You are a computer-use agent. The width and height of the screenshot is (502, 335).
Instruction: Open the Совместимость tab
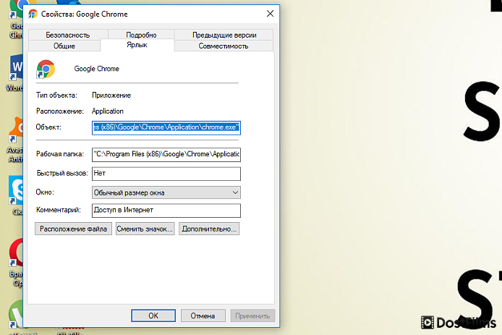click(x=224, y=46)
